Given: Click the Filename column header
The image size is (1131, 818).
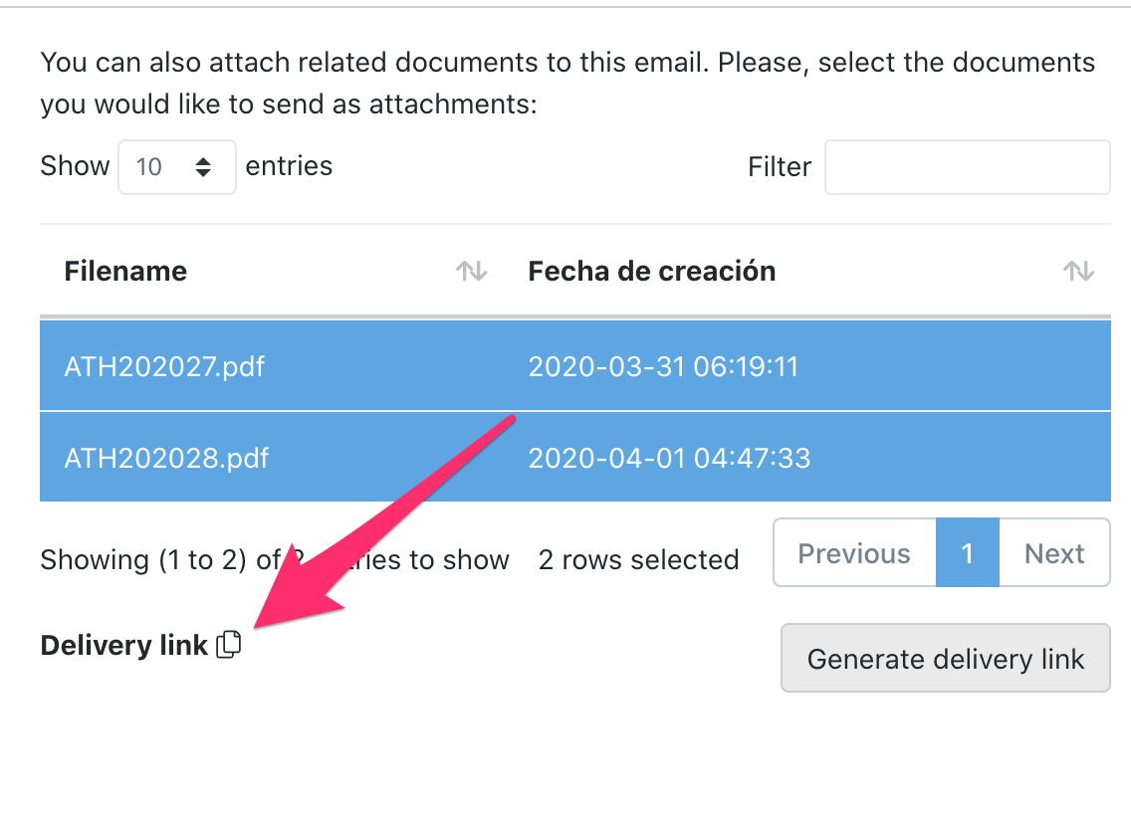Looking at the screenshot, I should [x=125, y=271].
